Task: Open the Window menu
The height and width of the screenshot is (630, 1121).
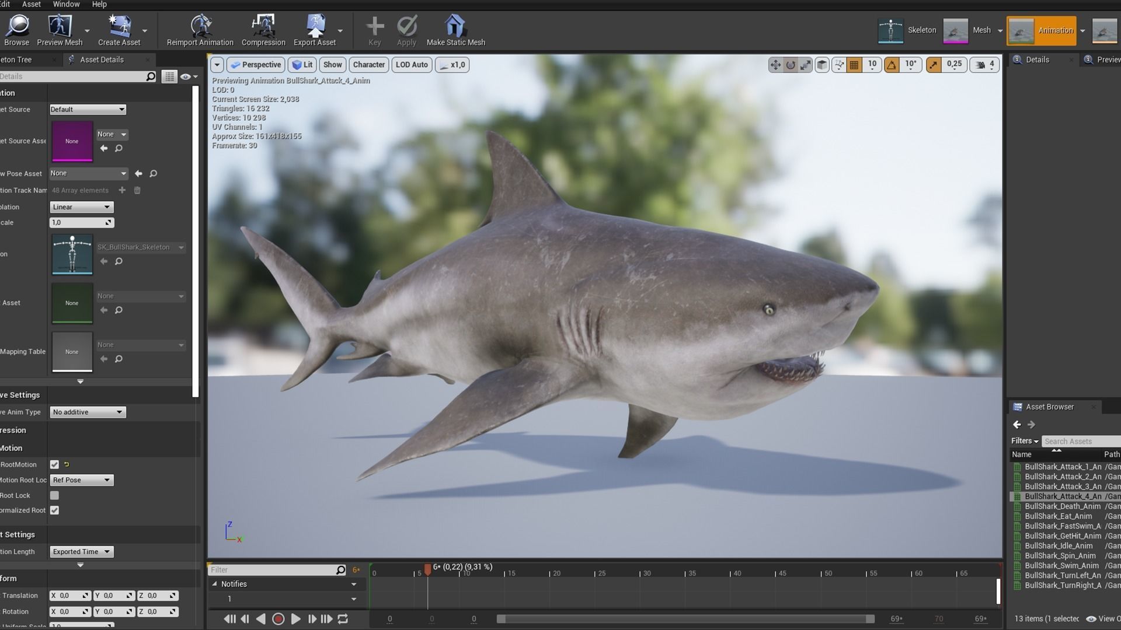Action: [x=66, y=4]
